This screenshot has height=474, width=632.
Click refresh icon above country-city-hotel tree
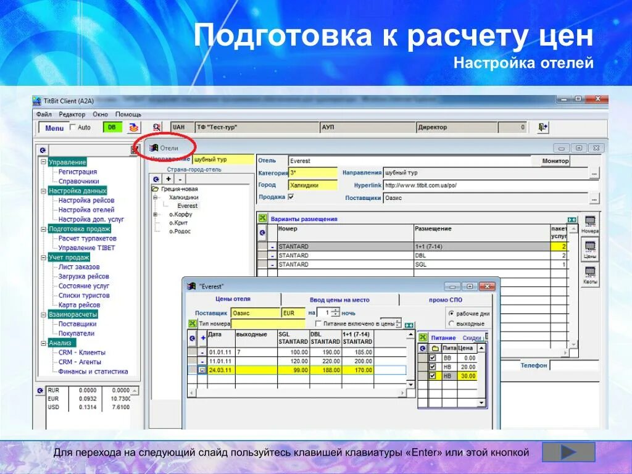[x=156, y=180]
